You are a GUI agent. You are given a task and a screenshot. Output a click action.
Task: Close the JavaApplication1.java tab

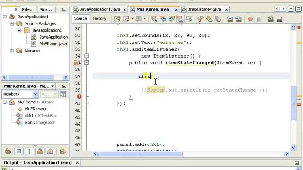click(125, 10)
